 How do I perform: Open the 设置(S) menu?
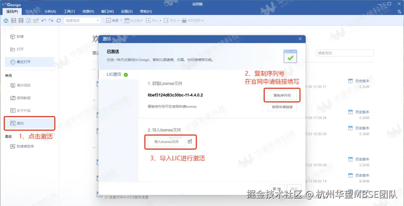[x=127, y=11]
